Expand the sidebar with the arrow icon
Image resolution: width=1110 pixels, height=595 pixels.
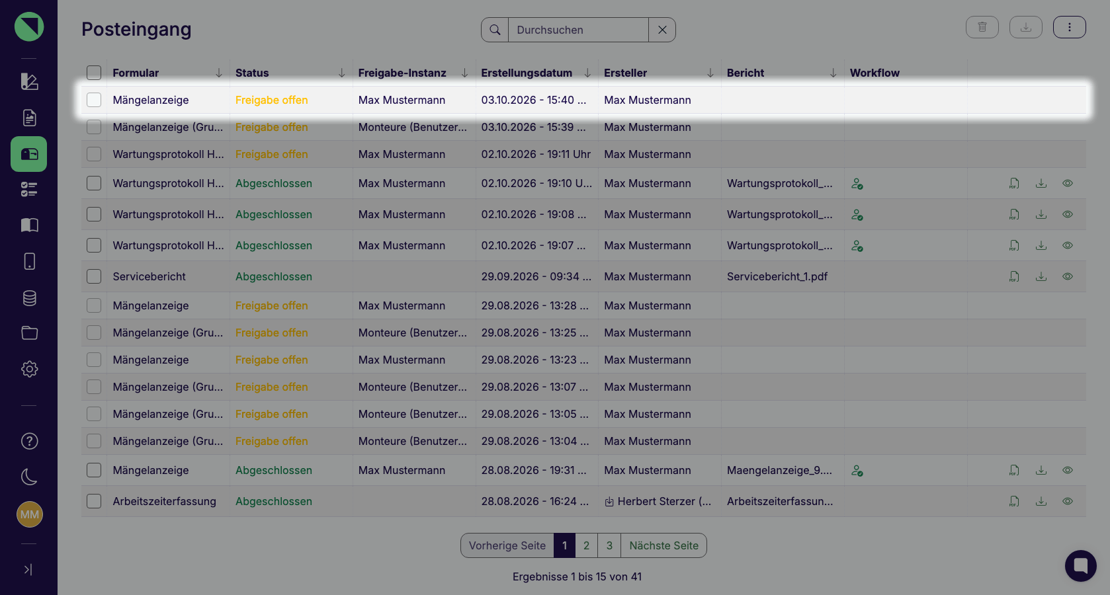(x=28, y=569)
